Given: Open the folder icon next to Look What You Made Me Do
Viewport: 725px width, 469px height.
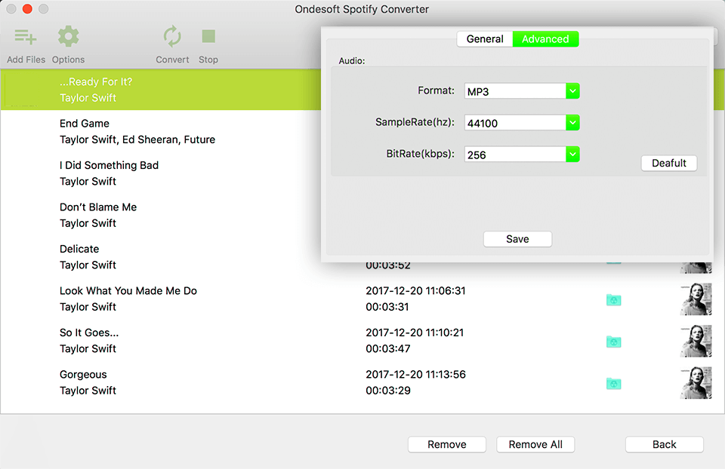Looking at the screenshot, I should (x=613, y=300).
